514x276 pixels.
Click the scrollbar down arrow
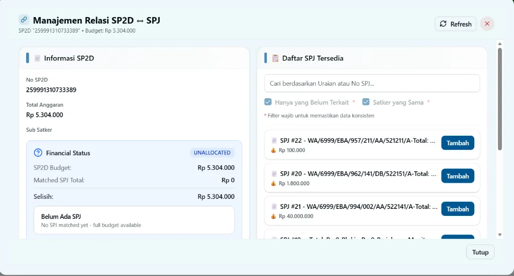(499, 234)
